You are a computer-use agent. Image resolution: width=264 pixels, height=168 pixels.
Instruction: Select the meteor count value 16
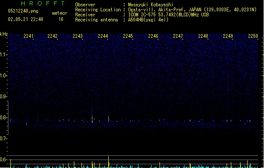click(x=61, y=19)
